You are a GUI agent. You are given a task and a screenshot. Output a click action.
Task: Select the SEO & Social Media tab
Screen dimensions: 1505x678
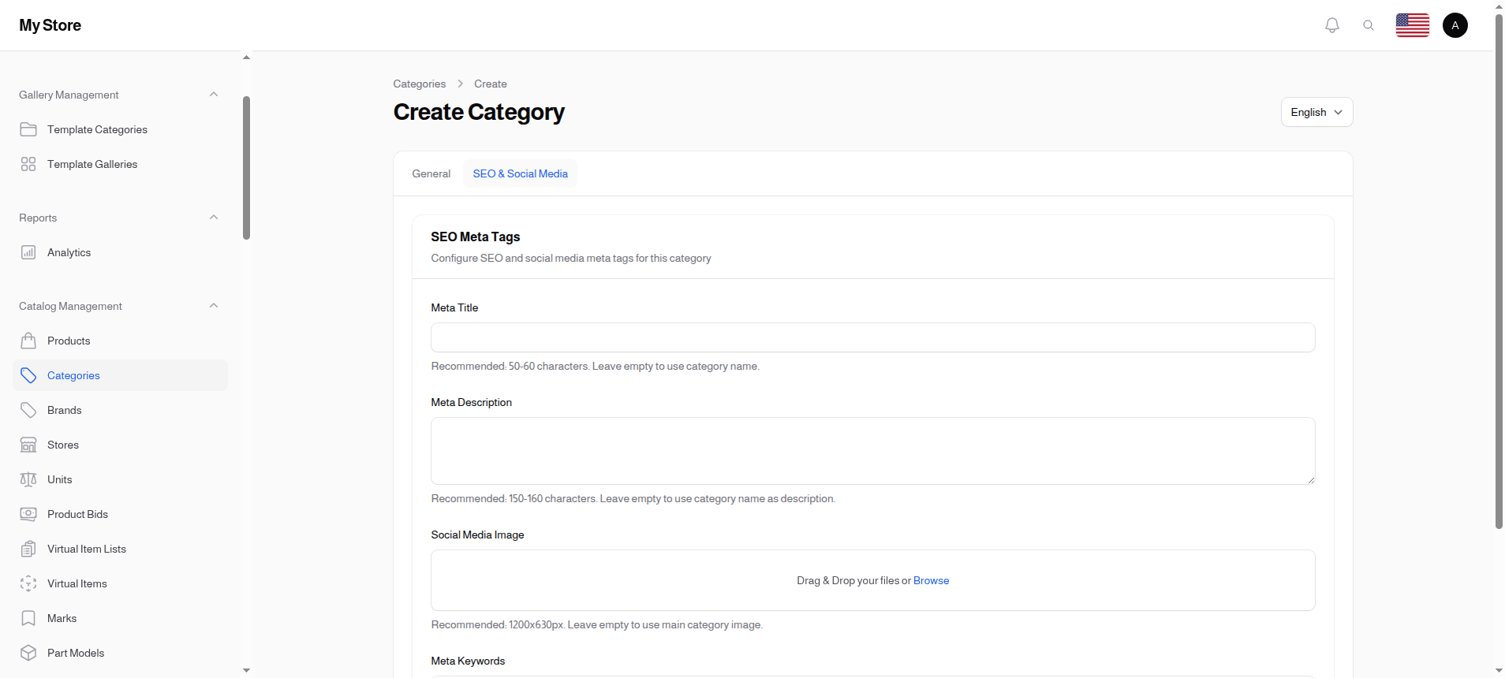[521, 173]
